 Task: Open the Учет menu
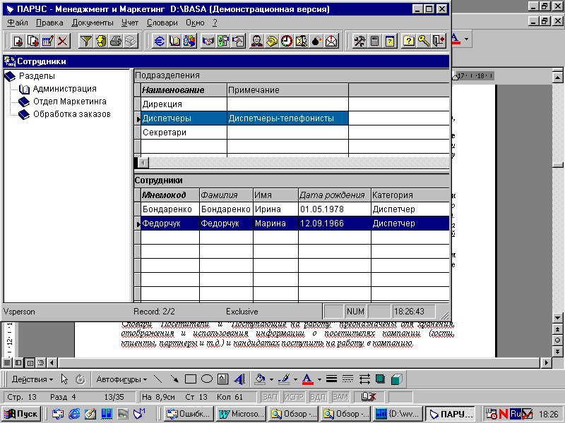(x=130, y=23)
